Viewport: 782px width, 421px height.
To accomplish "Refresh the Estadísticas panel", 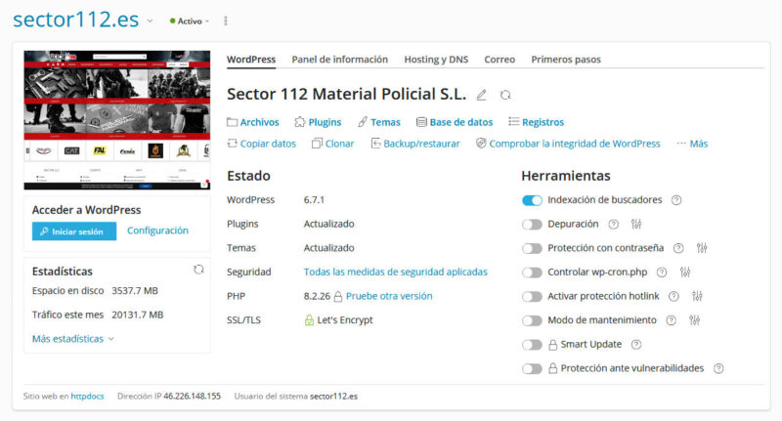I will click(x=198, y=270).
